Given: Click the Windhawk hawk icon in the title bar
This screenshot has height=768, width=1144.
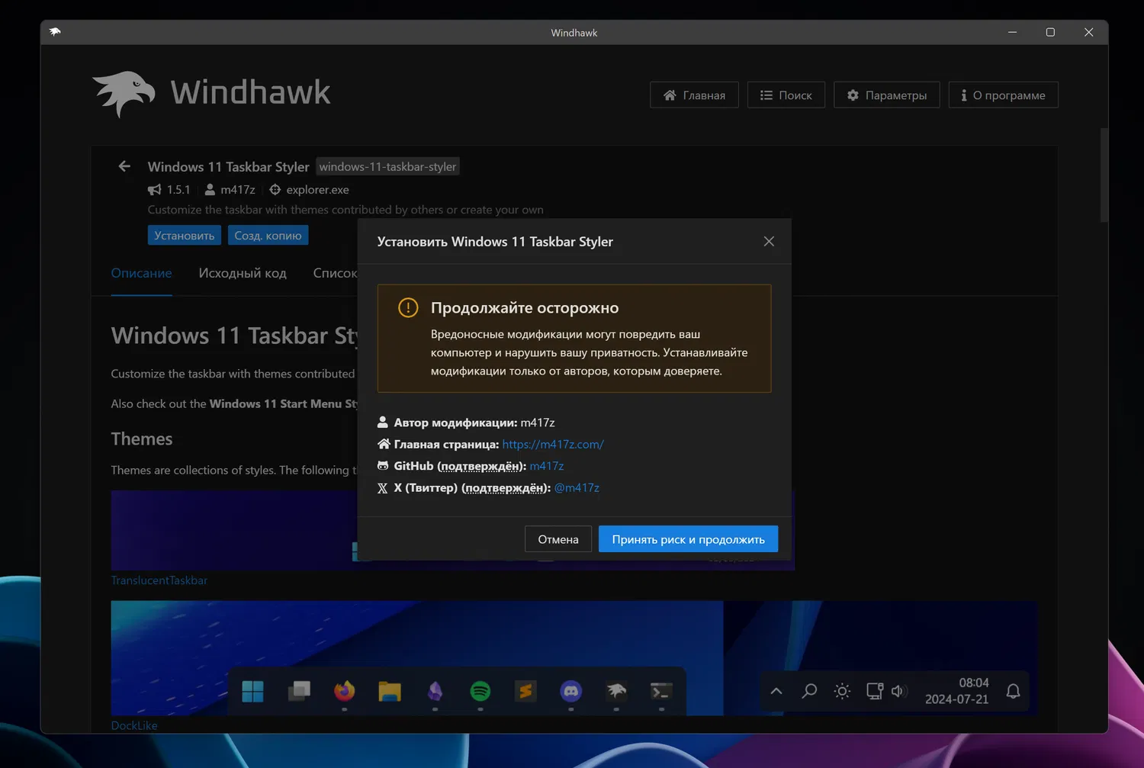Looking at the screenshot, I should click(x=55, y=32).
